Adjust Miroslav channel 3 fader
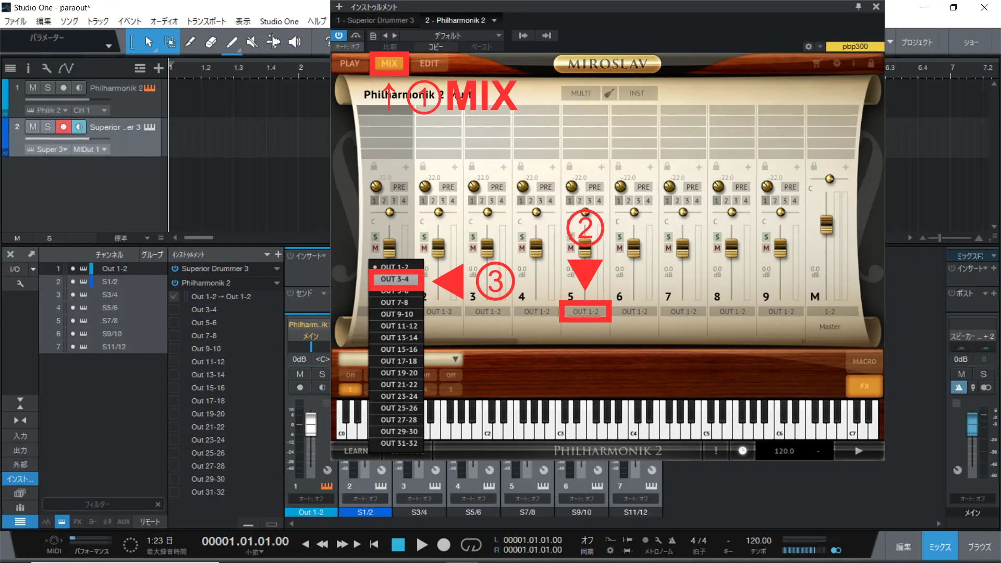The image size is (1001, 563). click(487, 248)
